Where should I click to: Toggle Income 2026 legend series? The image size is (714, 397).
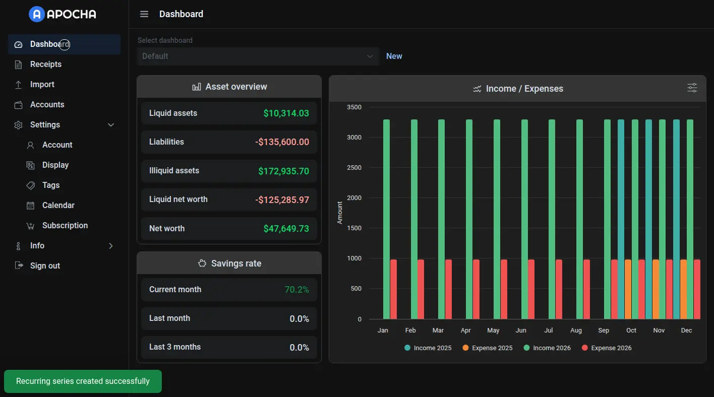(547, 348)
